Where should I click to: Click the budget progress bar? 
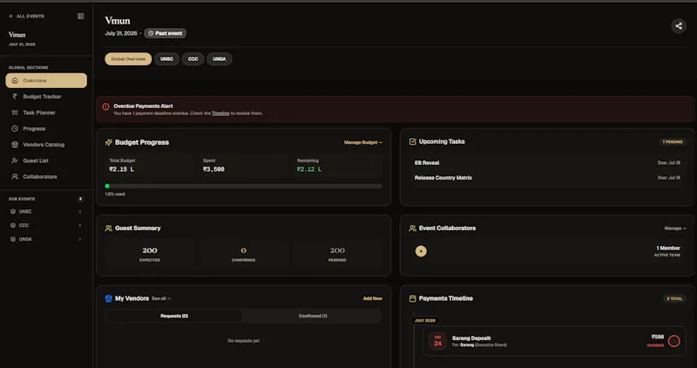point(244,186)
